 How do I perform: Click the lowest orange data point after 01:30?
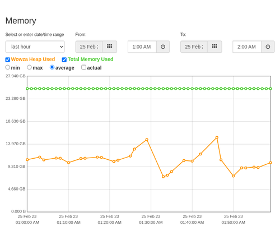coord(164,177)
